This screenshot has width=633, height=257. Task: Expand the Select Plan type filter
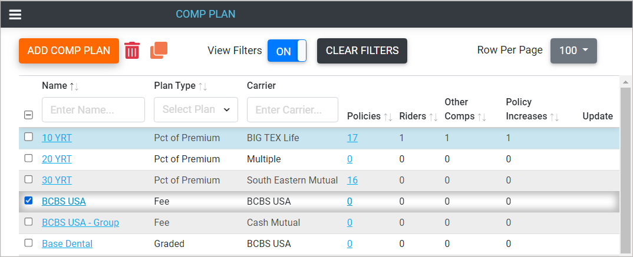(x=196, y=109)
